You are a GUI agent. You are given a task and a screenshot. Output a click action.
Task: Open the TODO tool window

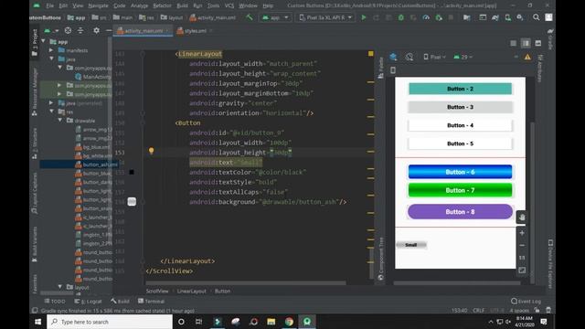(x=55, y=301)
